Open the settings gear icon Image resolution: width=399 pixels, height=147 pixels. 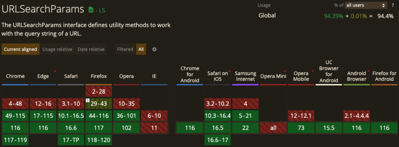click(154, 49)
